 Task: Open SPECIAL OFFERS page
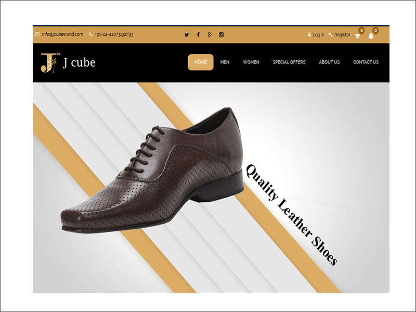pyautogui.click(x=289, y=62)
